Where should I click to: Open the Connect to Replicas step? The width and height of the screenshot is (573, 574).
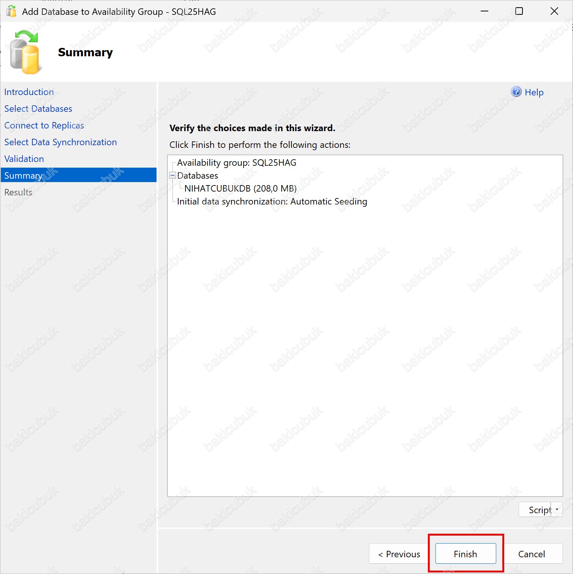tap(44, 125)
